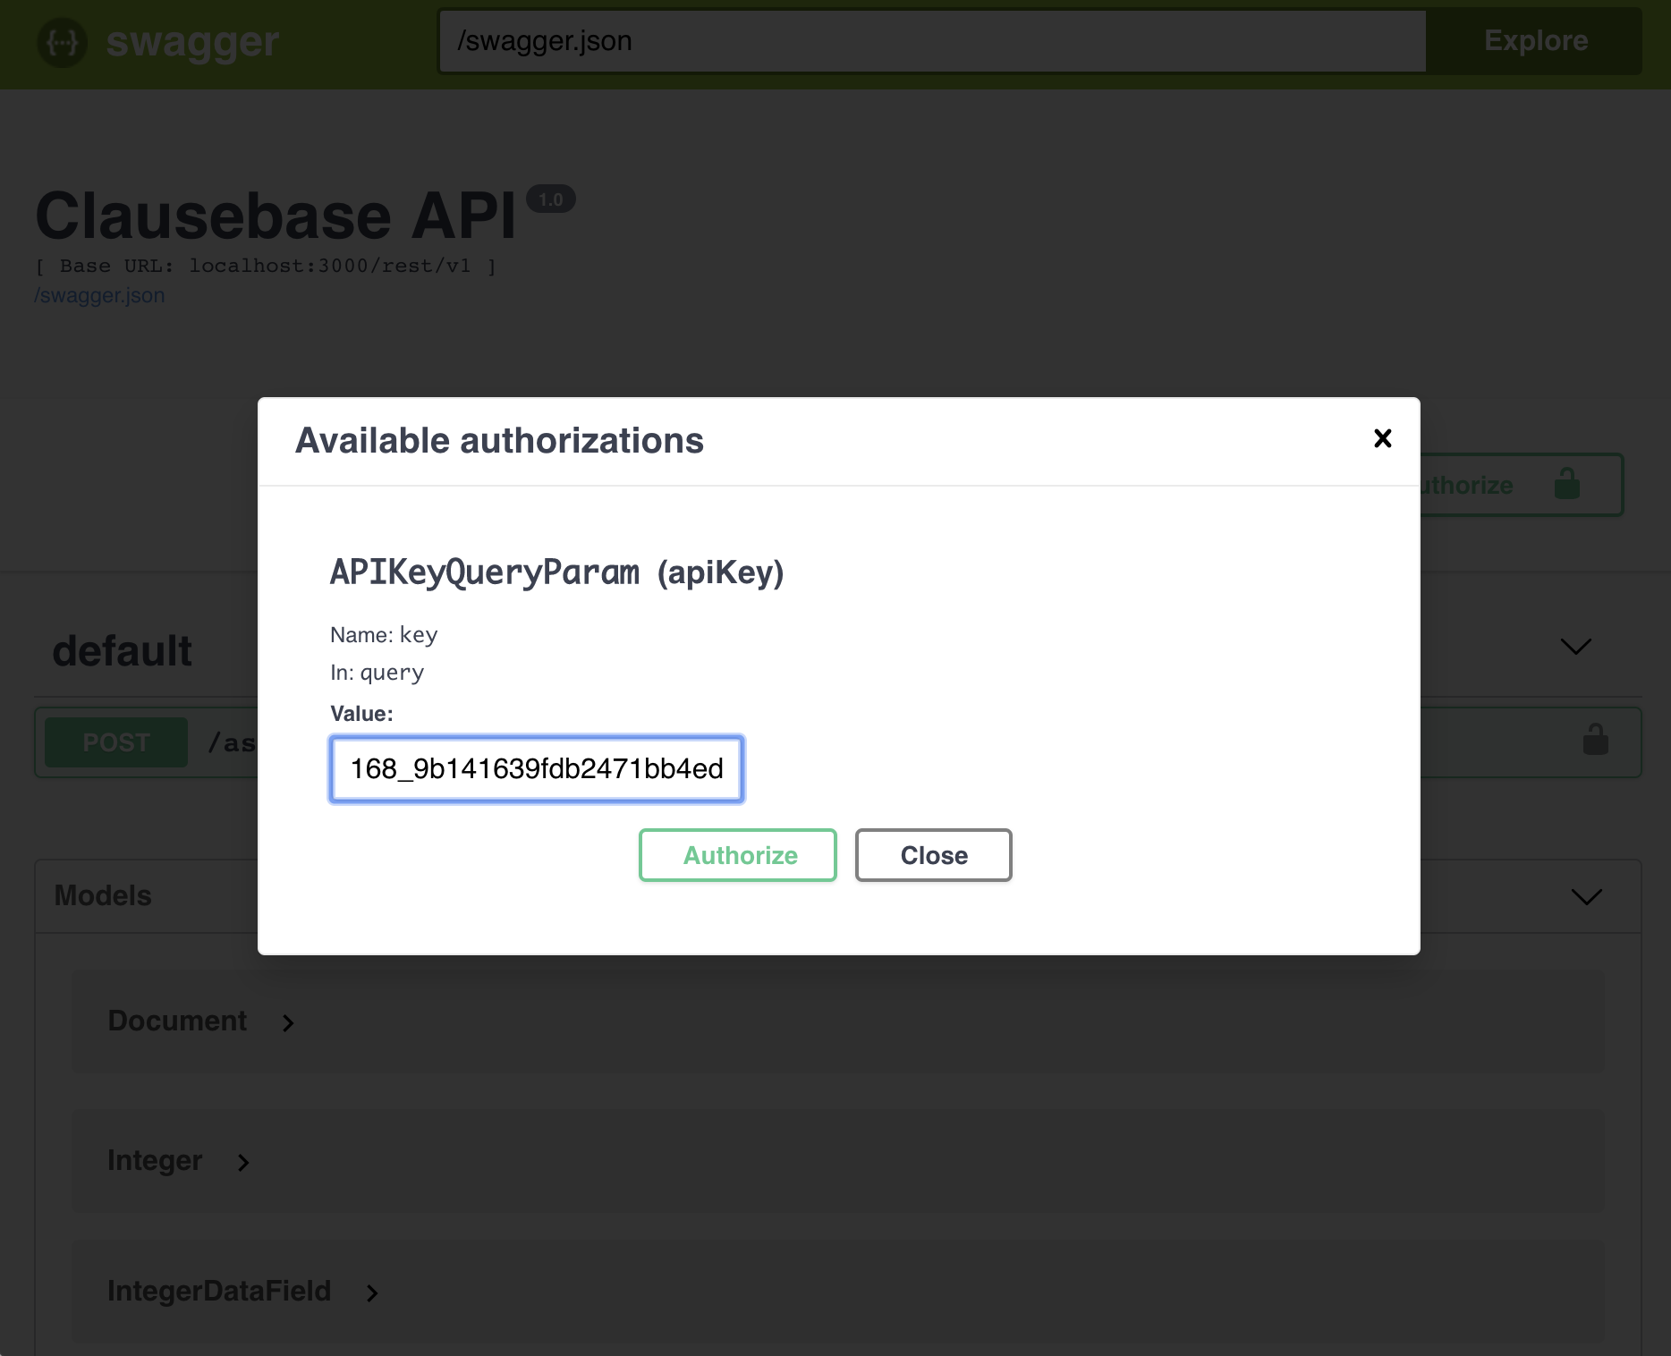Screen dimensions: 1671x1356
Task: Click the swagger logo icon
Action: tap(63, 42)
